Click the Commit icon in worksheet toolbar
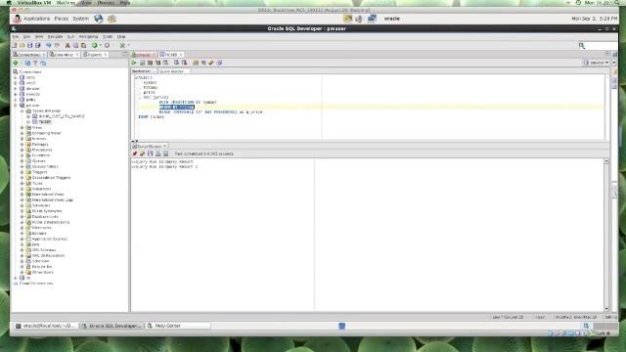626x352 pixels. (176, 63)
